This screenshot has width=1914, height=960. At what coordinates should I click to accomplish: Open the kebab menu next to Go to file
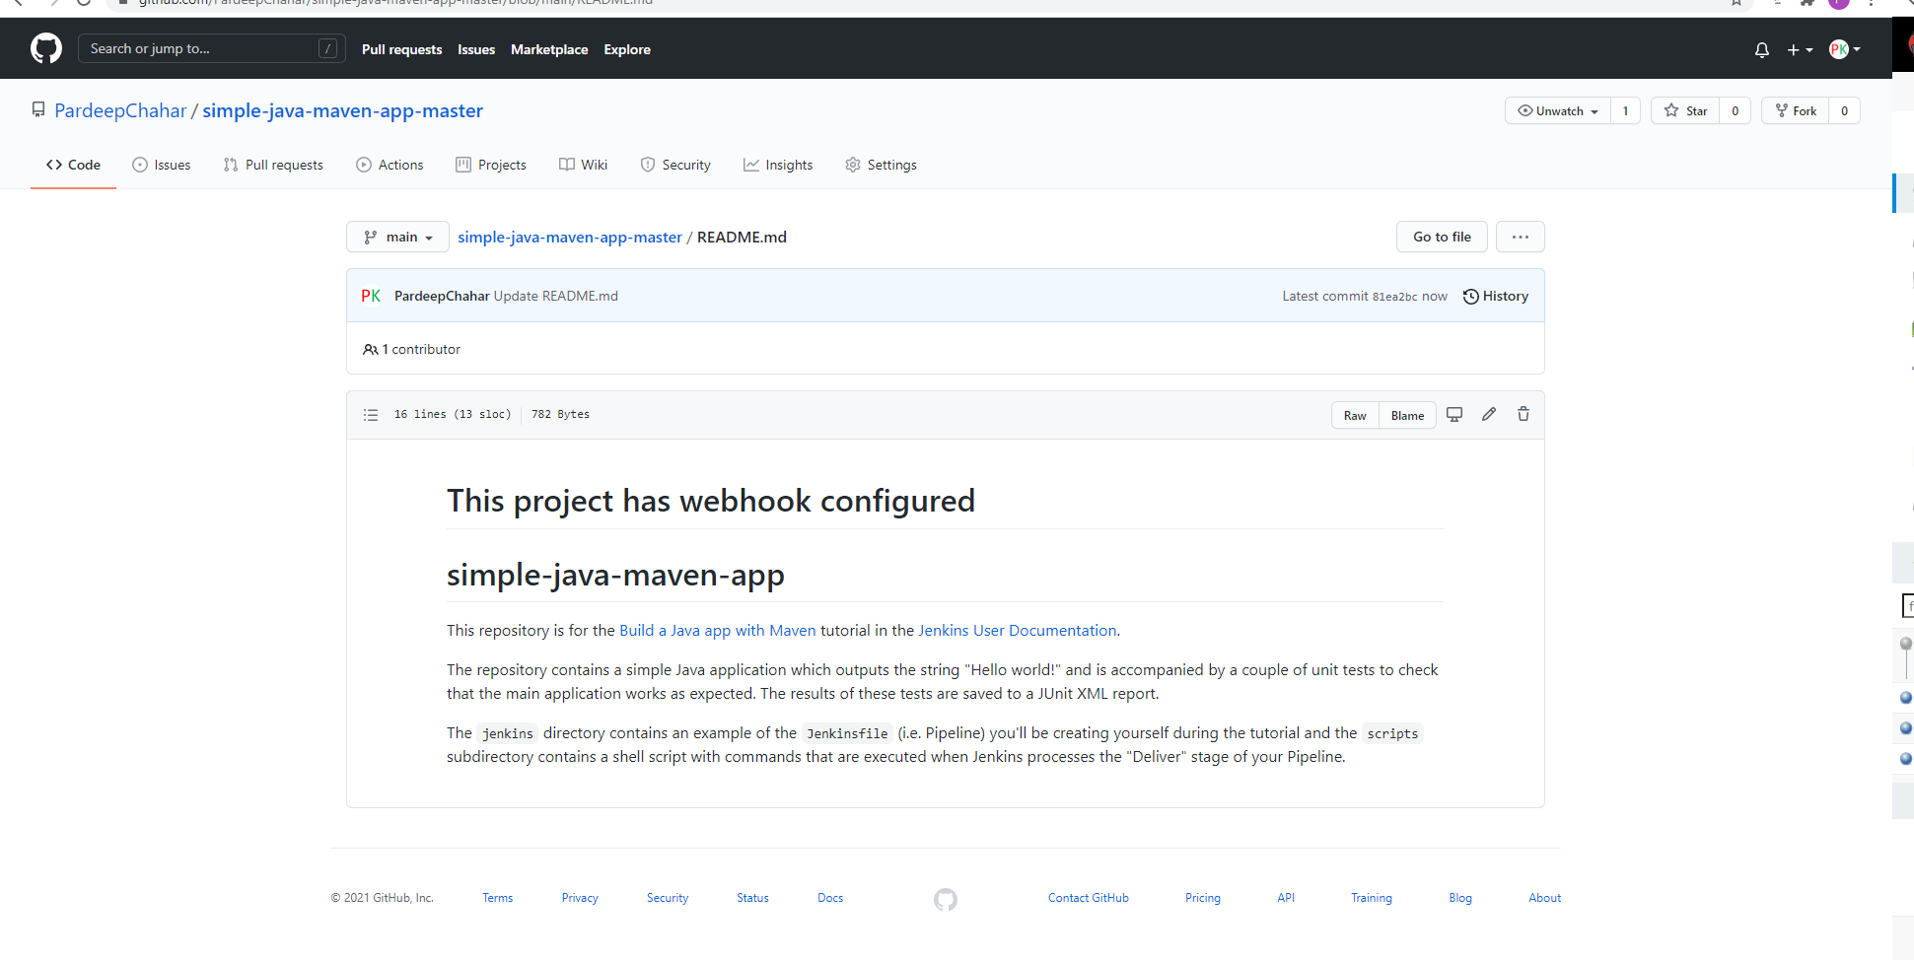1520,237
